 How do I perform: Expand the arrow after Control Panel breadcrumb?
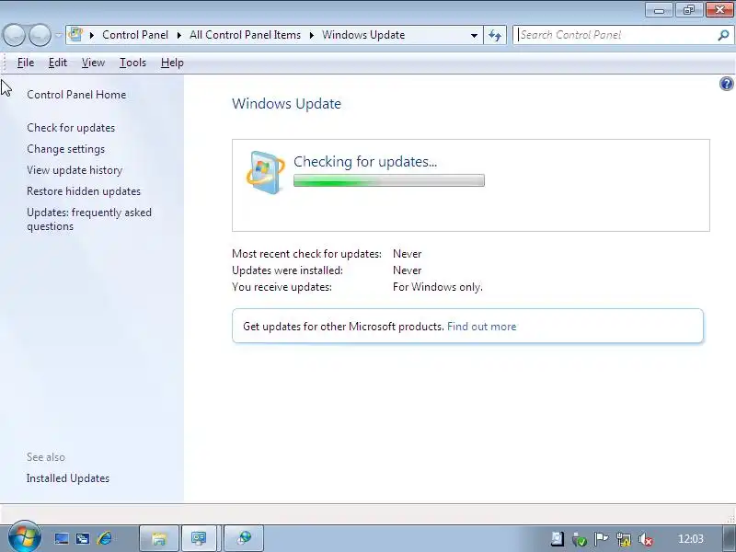click(x=178, y=35)
